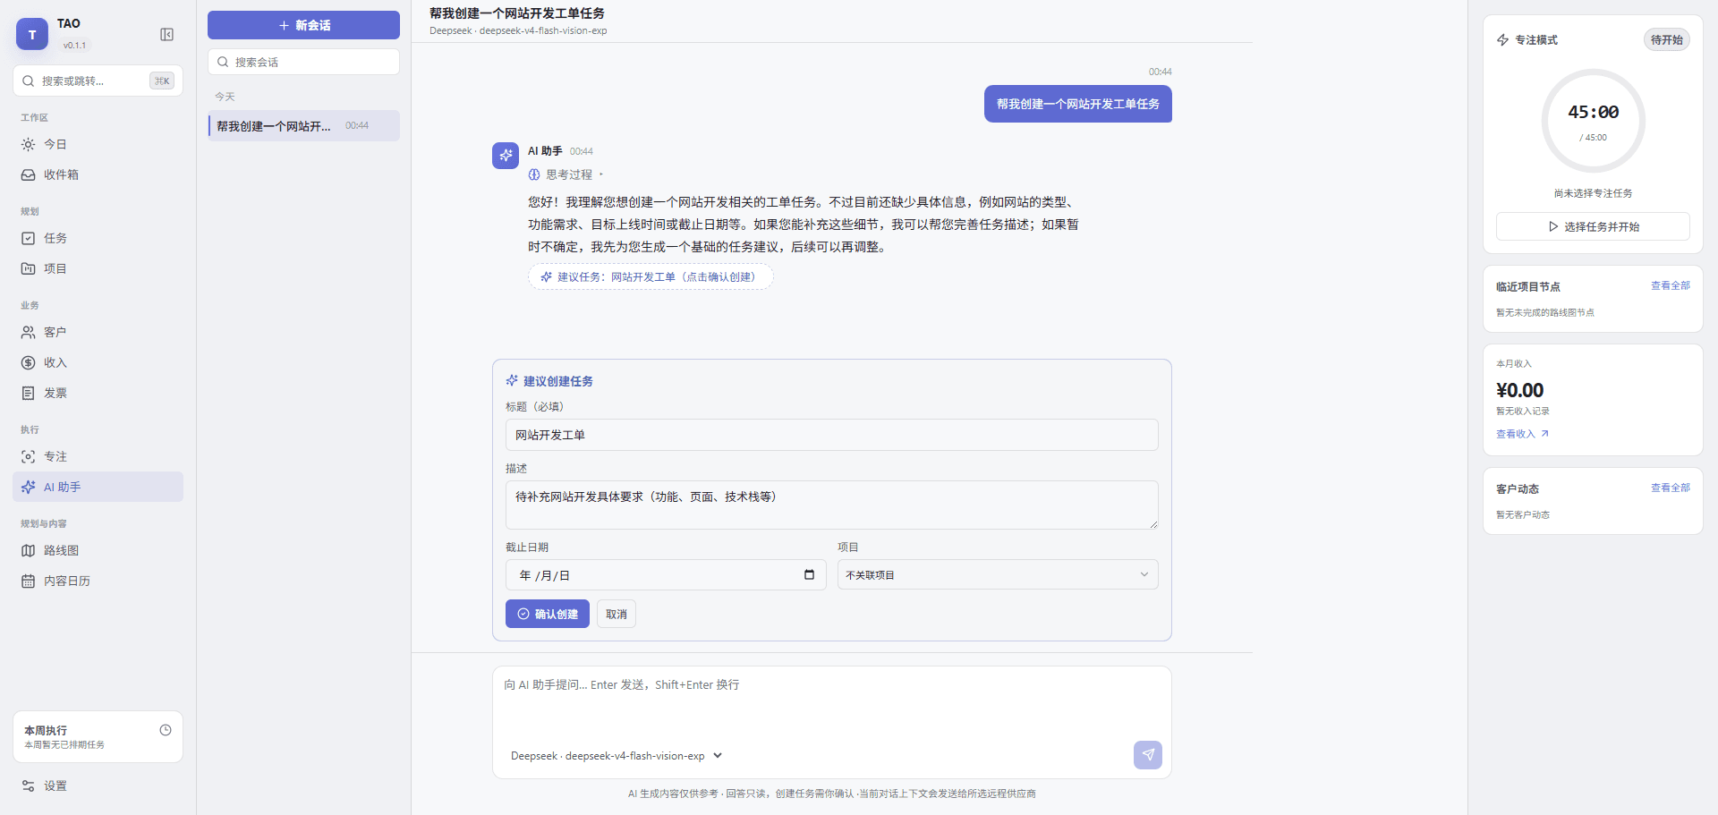Open the Customers page

click(x=98, y=332)
